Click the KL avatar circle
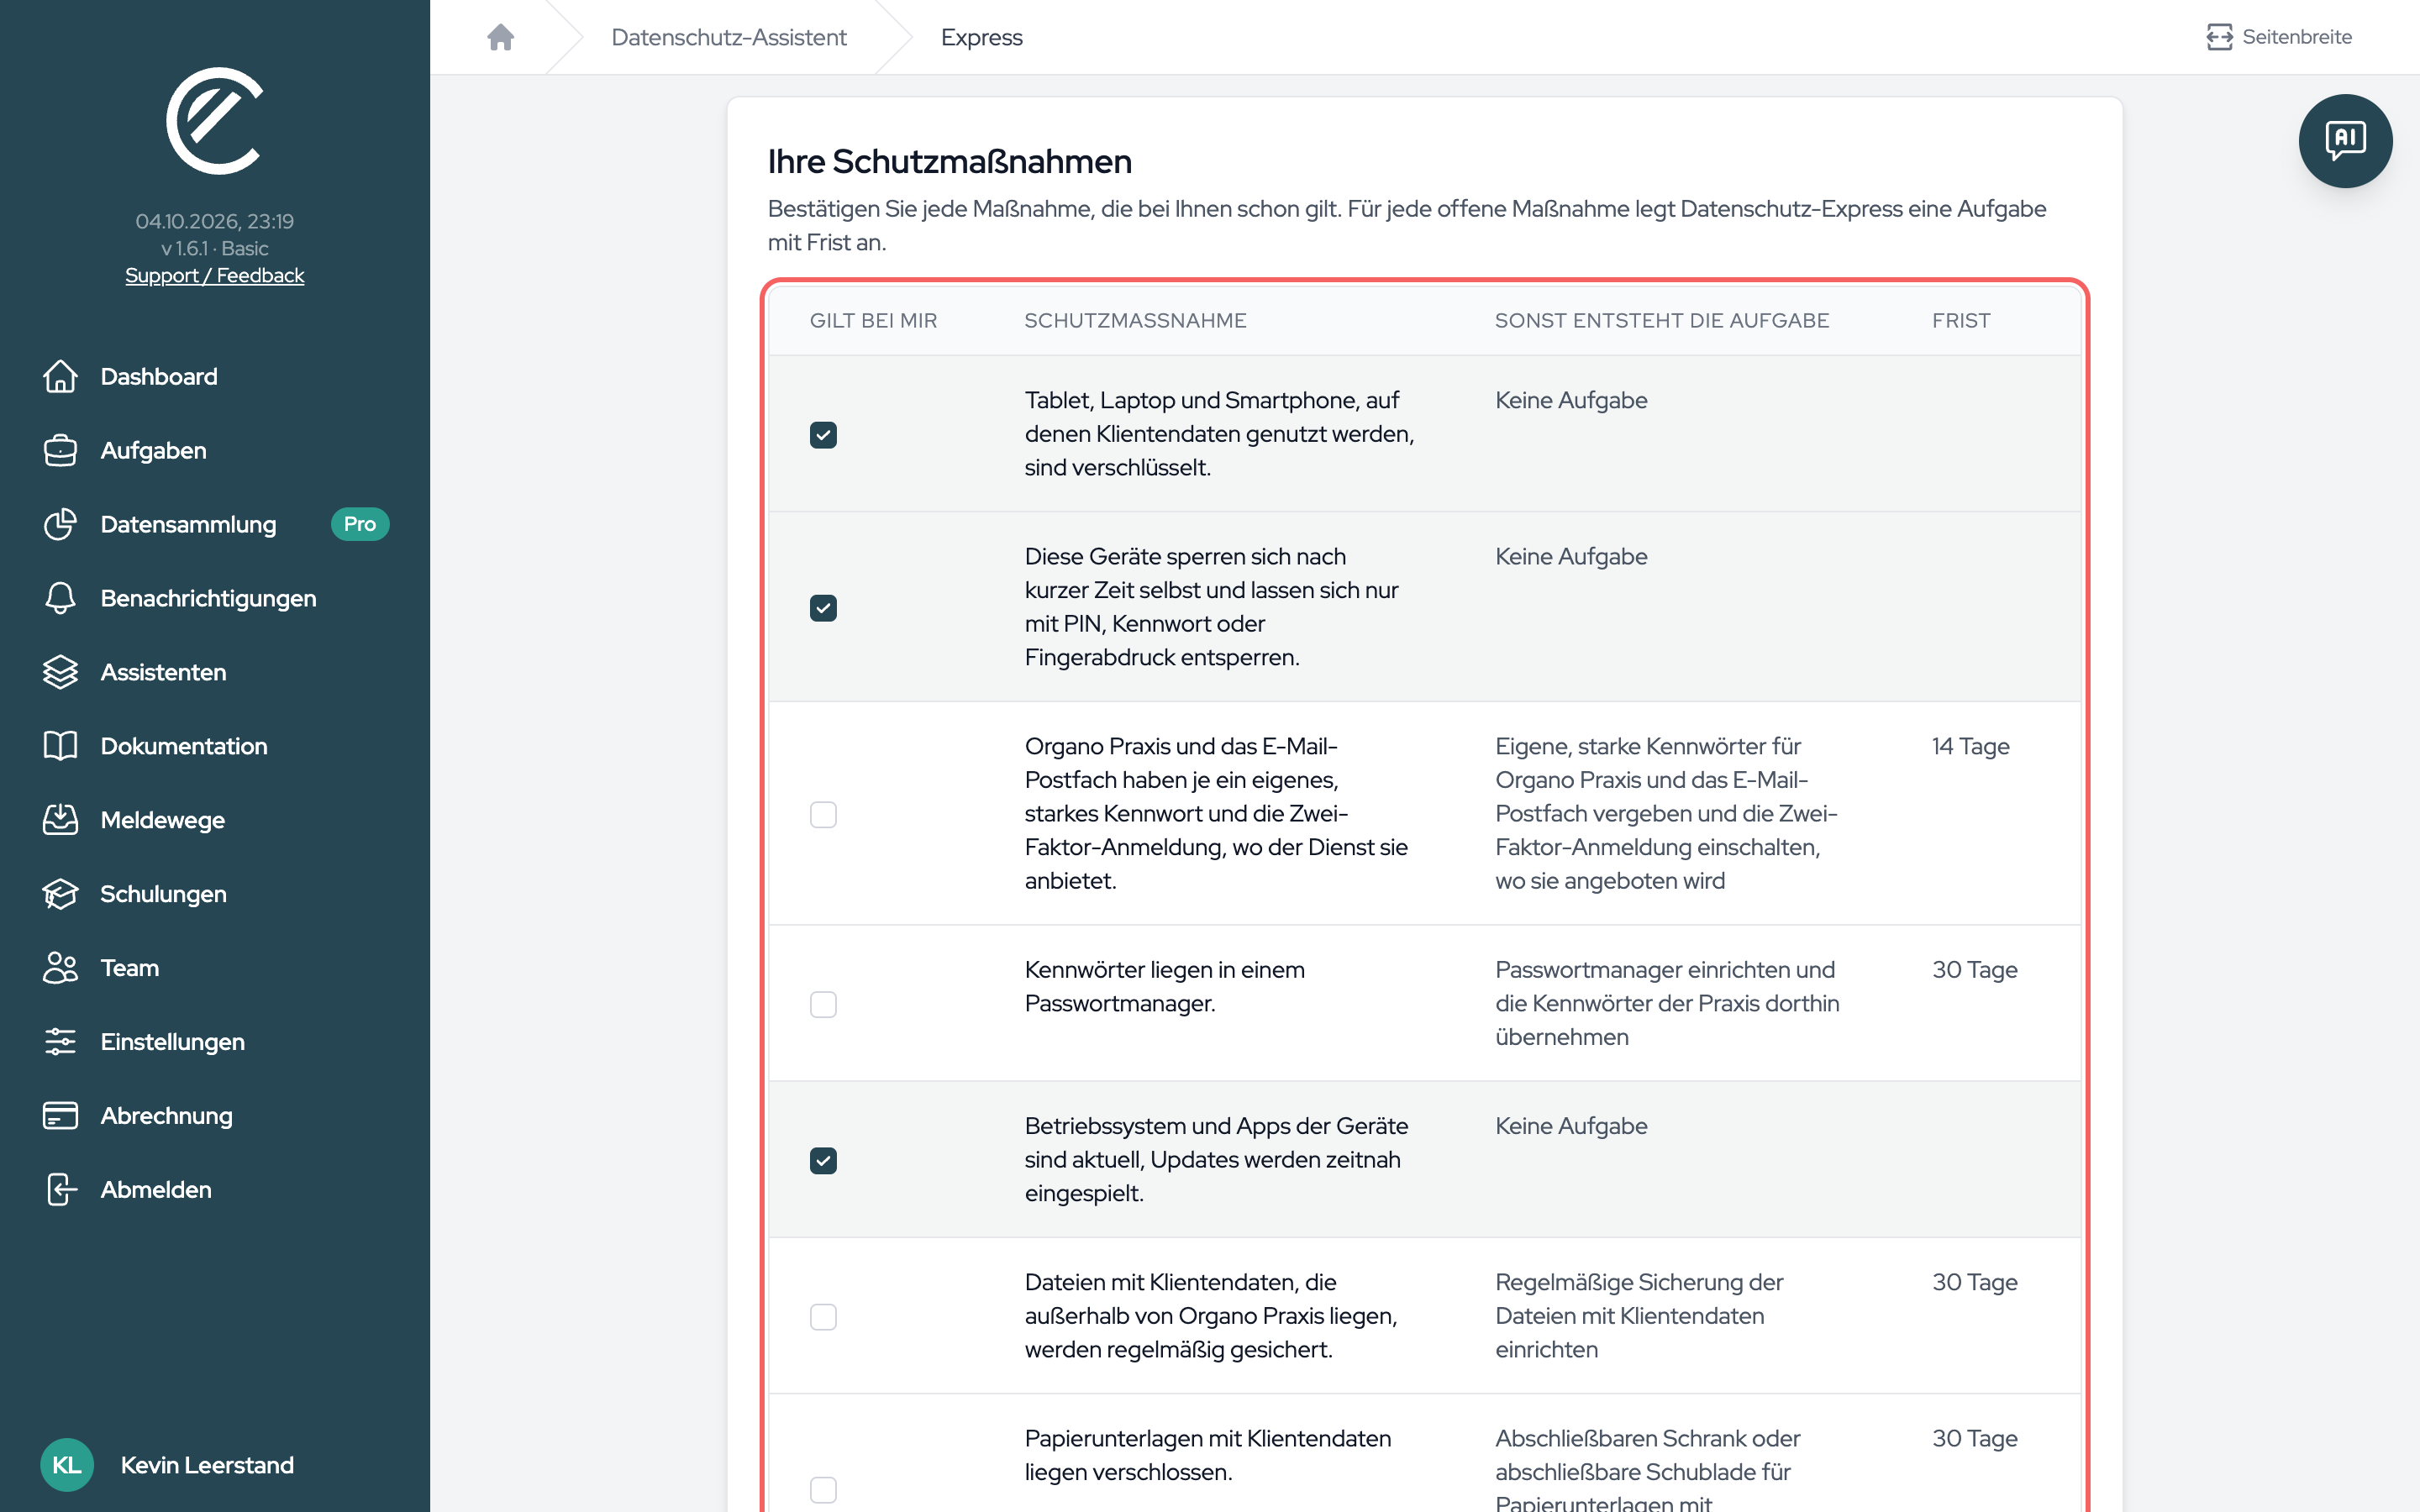The height and width of the screenshot is (1512, 2420). (x=67, y=1465)
